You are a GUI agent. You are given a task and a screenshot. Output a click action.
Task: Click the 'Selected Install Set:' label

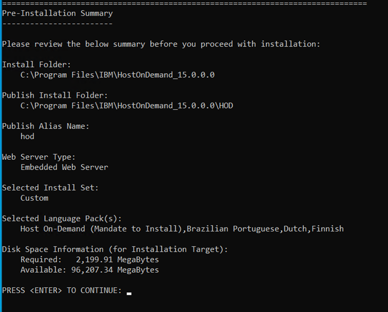click(50, 188)
